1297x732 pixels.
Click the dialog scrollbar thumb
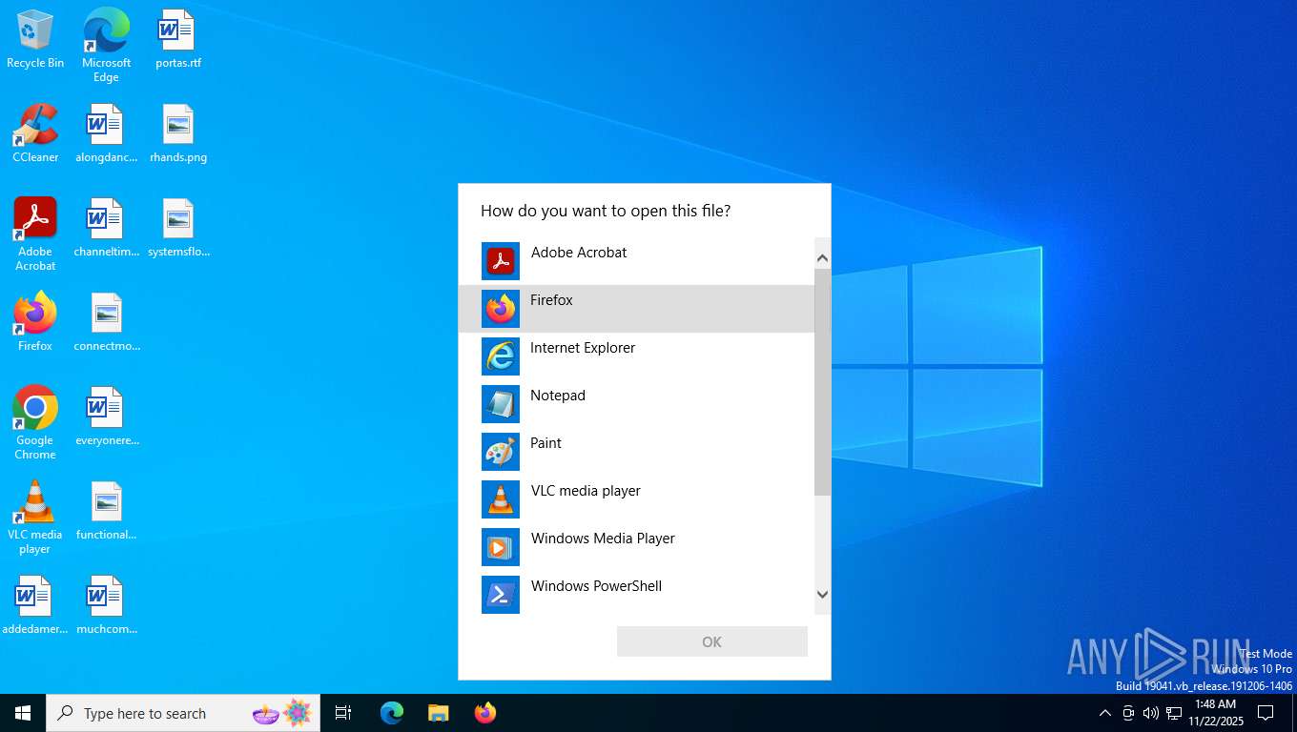[822, 381]
